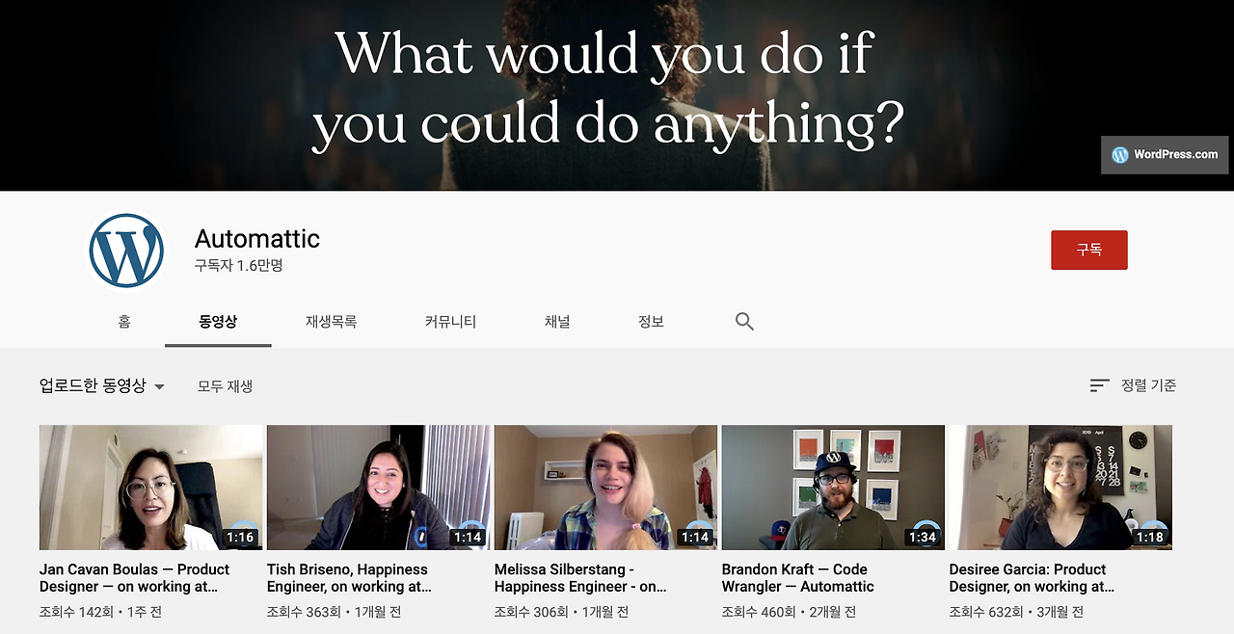Select the 재생목록 tab
The image size is (1234, 634).
[332, 322]
